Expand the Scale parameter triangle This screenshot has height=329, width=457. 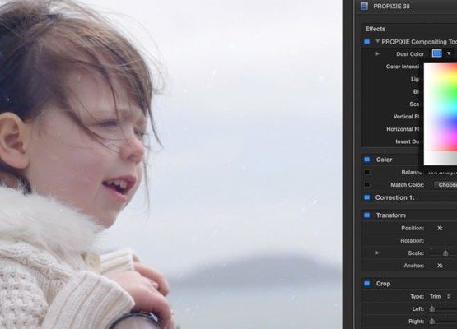(x=377, y=253)
